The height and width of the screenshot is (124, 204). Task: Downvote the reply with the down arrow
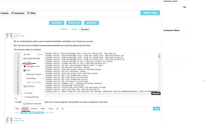point(18,113)
